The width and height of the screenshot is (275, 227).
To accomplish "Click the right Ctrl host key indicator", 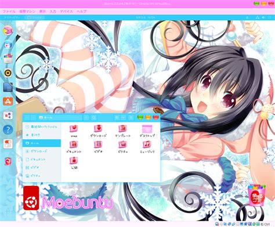I will 265,224.
